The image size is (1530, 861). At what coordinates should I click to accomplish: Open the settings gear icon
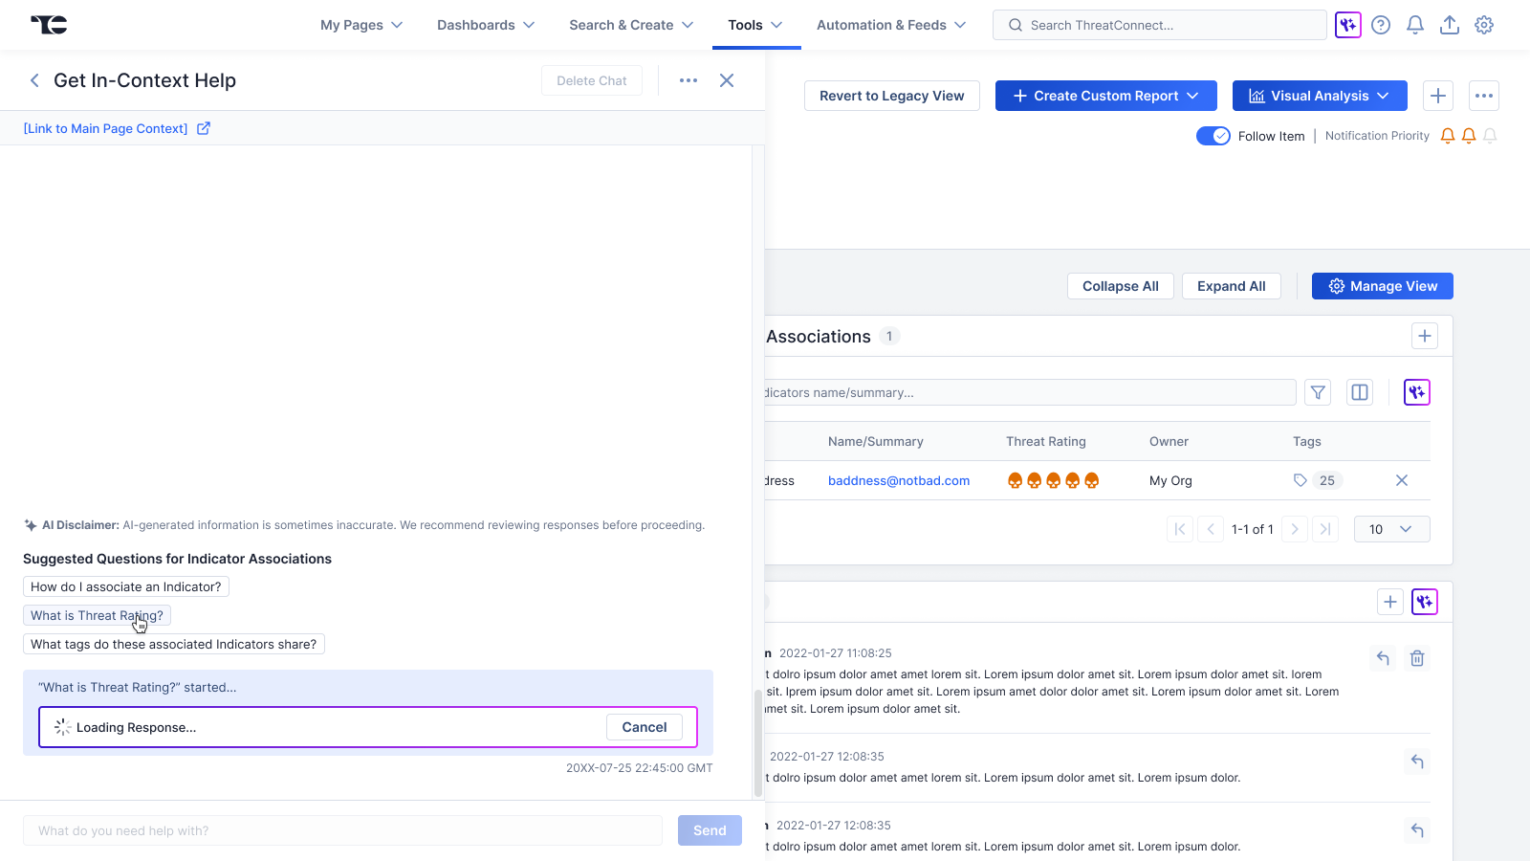pos(1483,25)
